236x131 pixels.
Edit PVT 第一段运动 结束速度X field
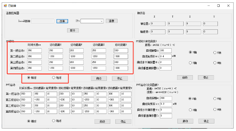point(52,94)
